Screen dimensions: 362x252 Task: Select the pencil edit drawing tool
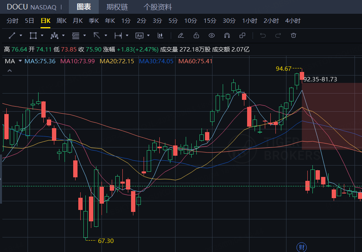click(181, 36)
